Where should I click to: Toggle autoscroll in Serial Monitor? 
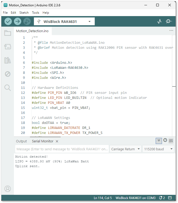tap(159, 141)
